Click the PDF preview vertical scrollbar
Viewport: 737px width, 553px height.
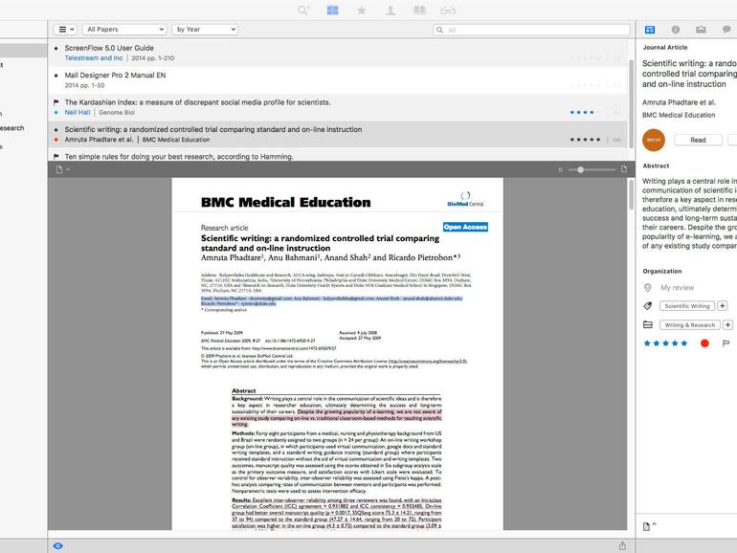point(632,194)
